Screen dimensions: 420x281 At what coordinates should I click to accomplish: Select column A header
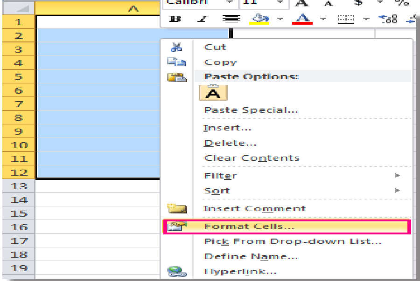(x=98, y=8)
